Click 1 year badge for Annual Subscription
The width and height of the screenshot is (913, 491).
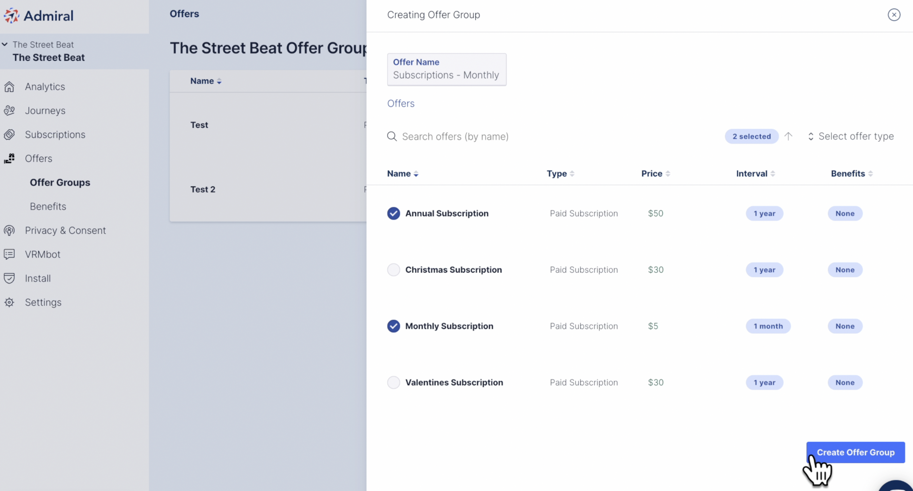click(764, 213)
